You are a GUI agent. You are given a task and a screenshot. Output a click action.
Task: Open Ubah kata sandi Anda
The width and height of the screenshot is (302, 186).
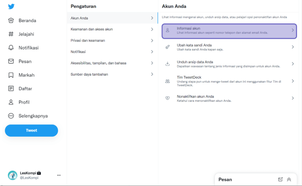[229, 47]
